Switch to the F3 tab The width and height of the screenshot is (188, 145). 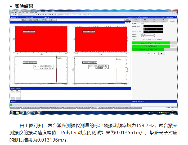136,20
